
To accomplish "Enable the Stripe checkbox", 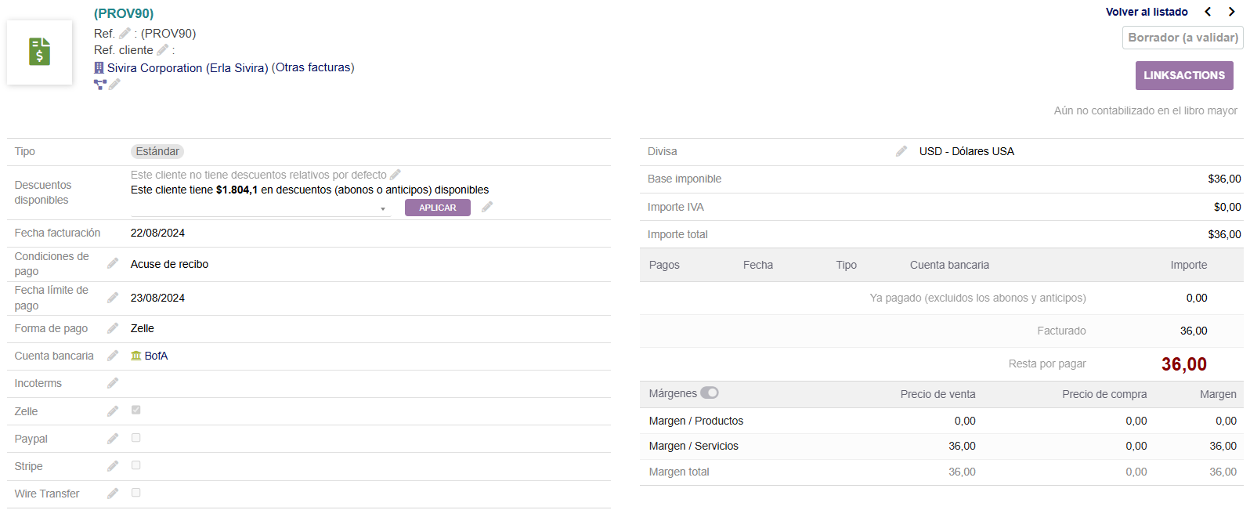I will click(x=136, y=465).
